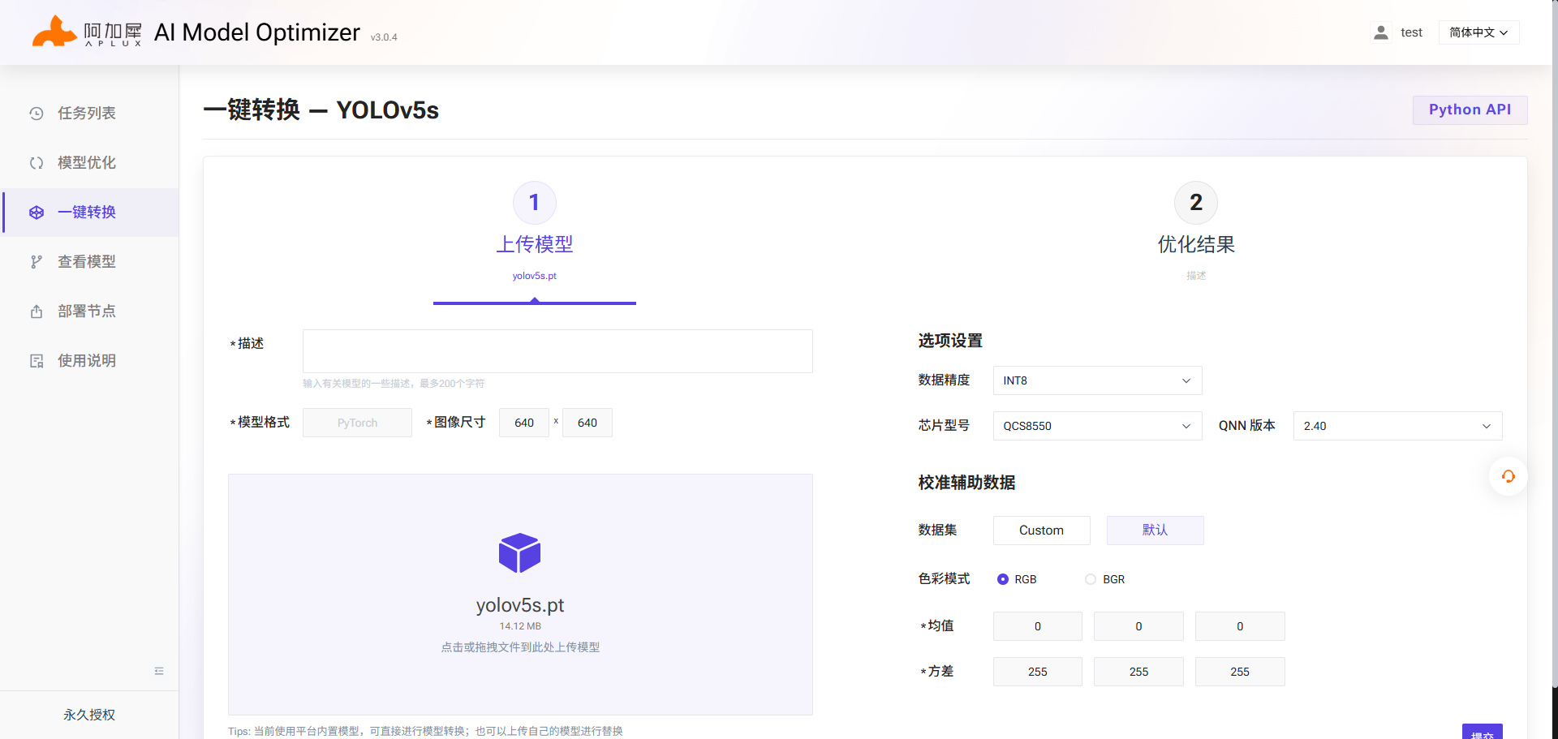
Task: Click the first 均值 field
Action: [1037, 626]
